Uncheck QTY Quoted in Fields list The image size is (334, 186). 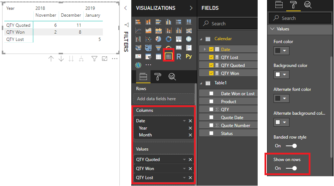tap(211, 65)
